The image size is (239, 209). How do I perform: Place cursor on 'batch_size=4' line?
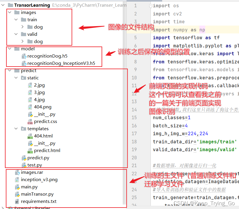click(170, 126)
